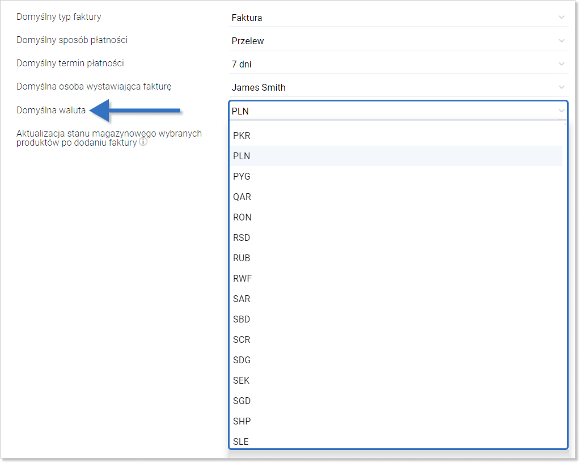Select SLE currency option

pyautogui.click(x=396, y=441)
